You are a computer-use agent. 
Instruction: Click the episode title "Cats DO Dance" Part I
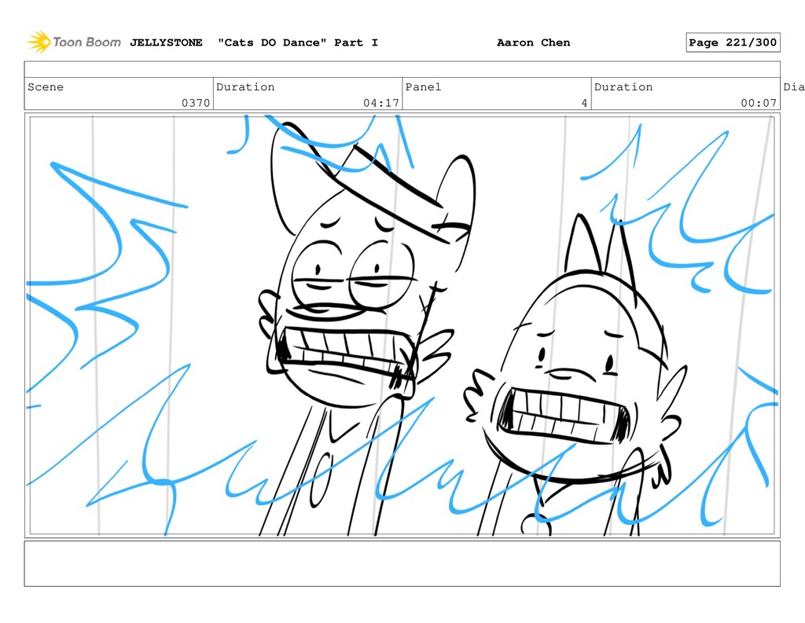298,42
